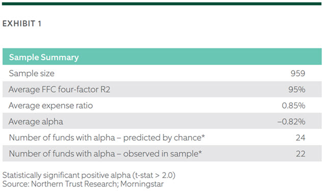Select the Sample Summary table header
This screenshot has width=326, height=191.
point(162,57)
